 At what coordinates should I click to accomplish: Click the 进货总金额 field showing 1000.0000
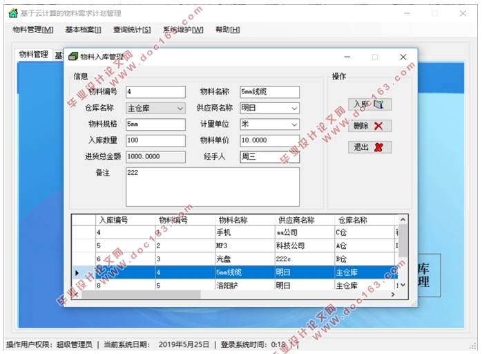coord(155,157)
